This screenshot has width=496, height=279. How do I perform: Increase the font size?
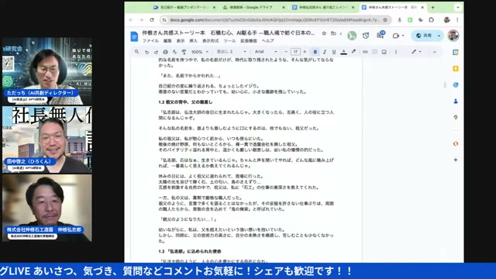[x=305, y=52]
